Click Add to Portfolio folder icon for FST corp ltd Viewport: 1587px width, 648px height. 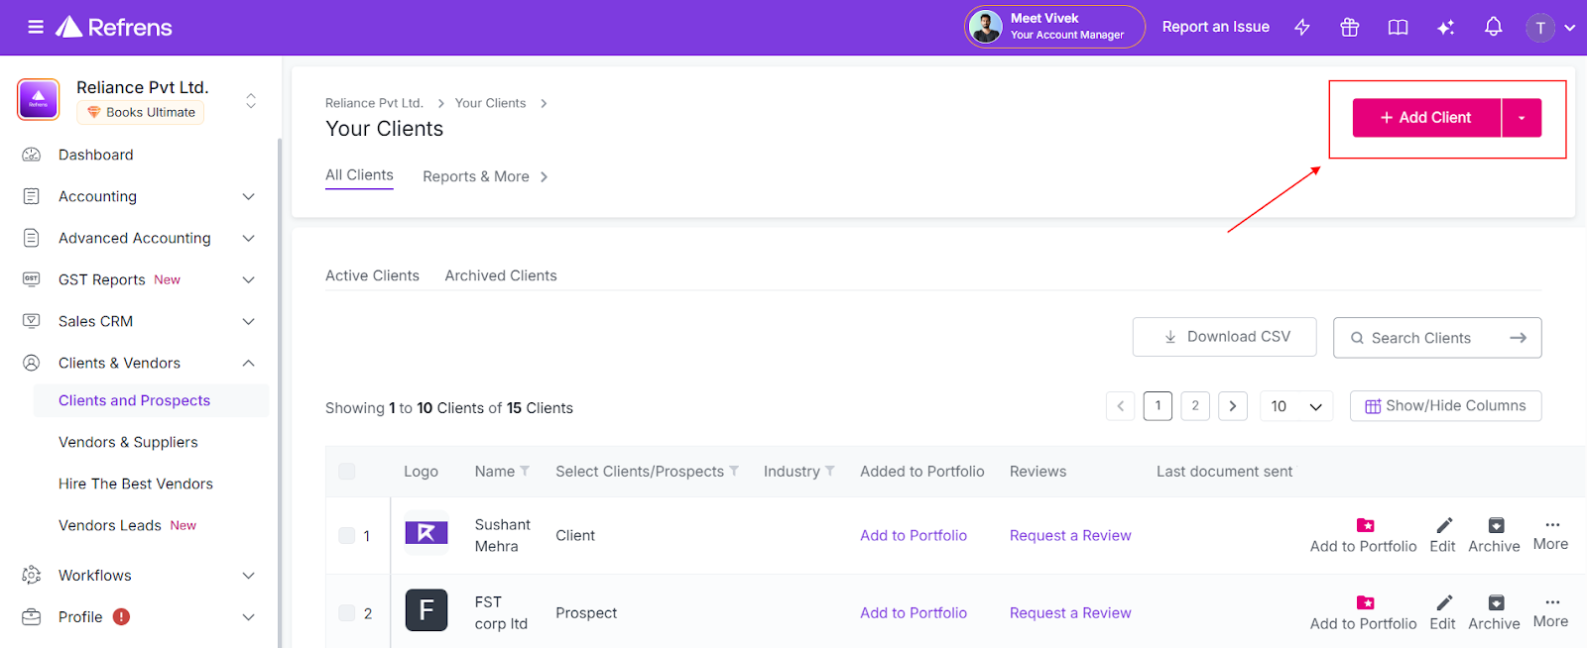[1365, 602]
